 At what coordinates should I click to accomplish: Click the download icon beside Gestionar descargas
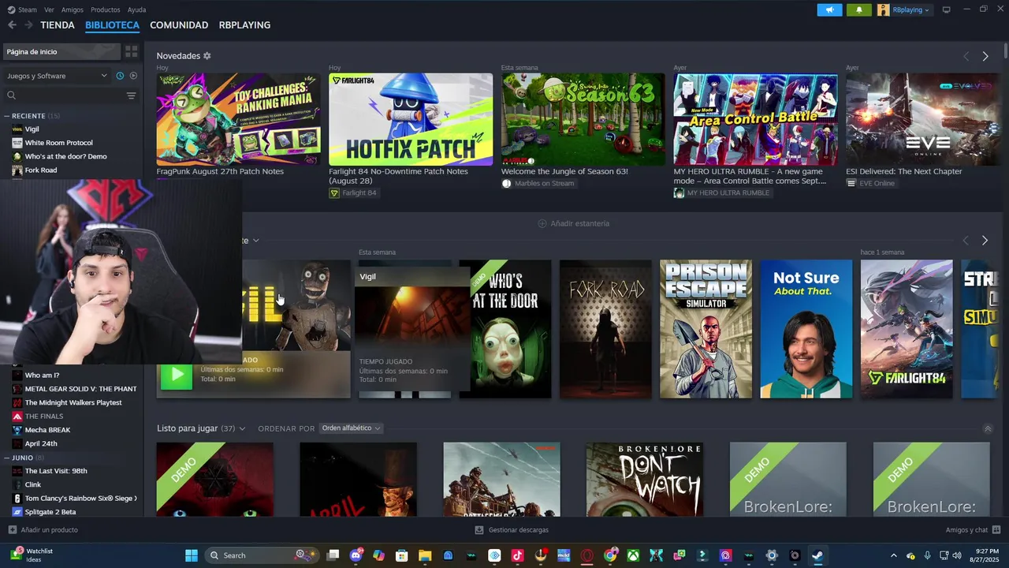point(478,530)
